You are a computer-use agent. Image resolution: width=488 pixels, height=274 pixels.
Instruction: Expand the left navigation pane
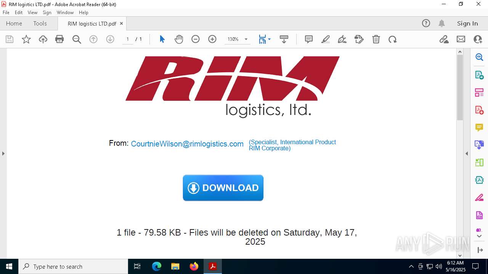click(x=3, y=153)
